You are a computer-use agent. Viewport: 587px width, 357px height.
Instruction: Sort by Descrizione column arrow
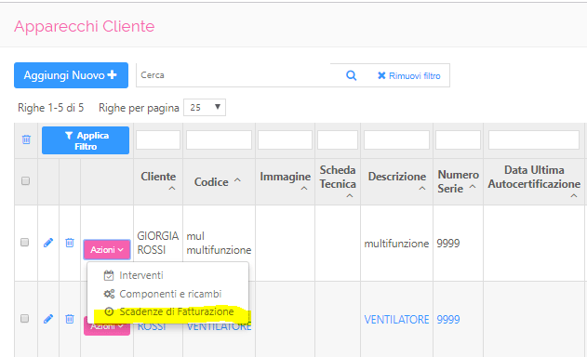[x=422, y=188]
